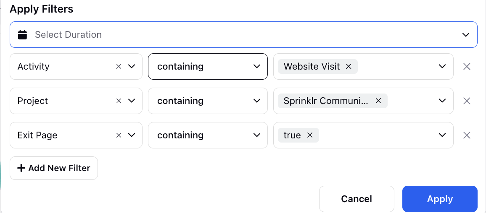This screenshot has height=213, width=486.
Task: Open the Exit Page row containing operator
Action: 208,135
